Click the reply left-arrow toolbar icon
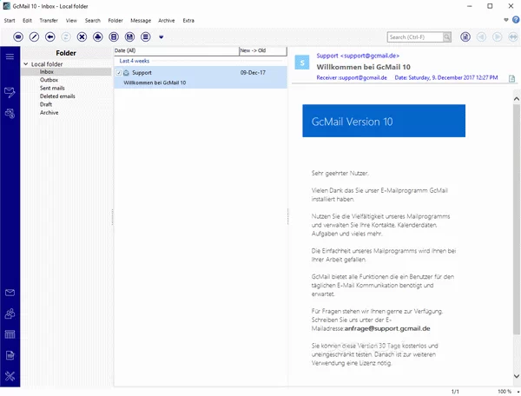 (x=50, y=36)
